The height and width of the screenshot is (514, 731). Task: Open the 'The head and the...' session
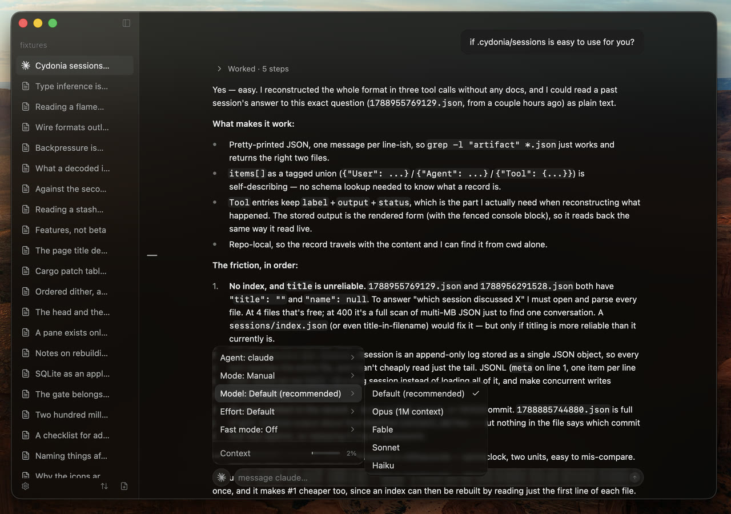coord(75,312)
